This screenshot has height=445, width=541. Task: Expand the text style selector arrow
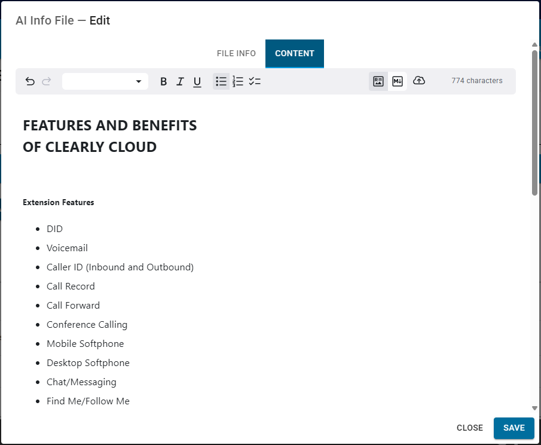click(x=138, y=81)
